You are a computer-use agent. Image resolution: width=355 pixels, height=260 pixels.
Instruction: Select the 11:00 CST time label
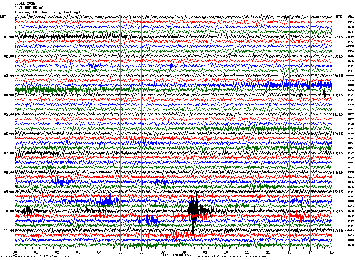click(x=9, y=231)
